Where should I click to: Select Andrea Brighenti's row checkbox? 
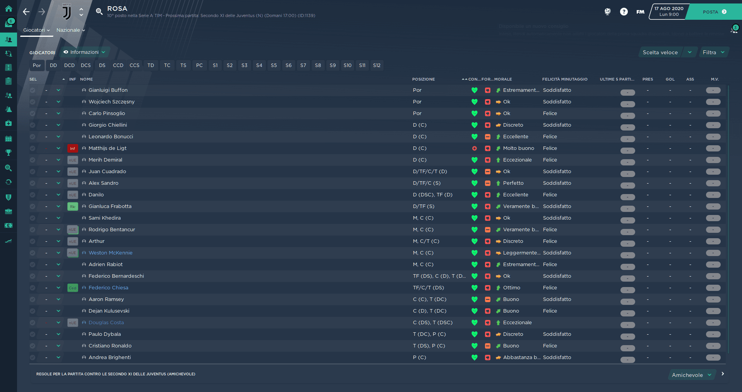(33, 358)
